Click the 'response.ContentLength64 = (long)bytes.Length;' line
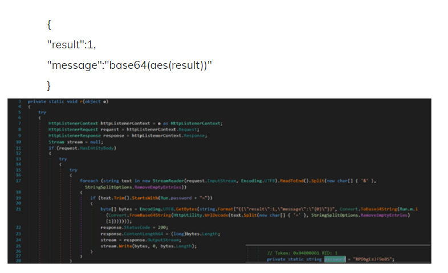Image resolution: width=448 pixels, height=273 pixels. click(160, 234)
